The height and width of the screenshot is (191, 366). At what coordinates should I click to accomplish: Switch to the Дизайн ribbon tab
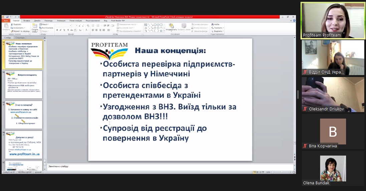pyautogui.click(x=37, y=21)
